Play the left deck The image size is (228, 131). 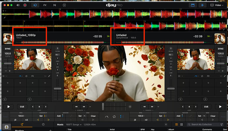9,107
